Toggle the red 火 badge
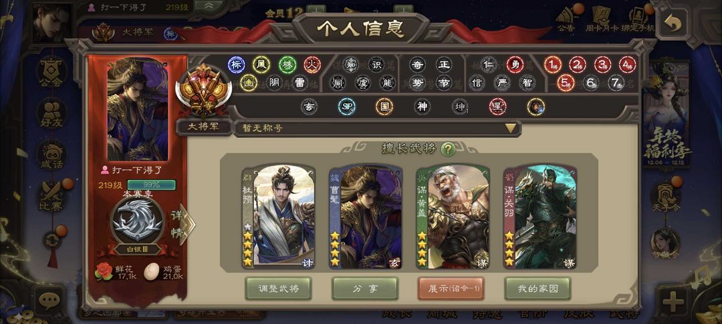Viewport: 722px width, 324px height. pyautogui.click(x=312, y=65)
